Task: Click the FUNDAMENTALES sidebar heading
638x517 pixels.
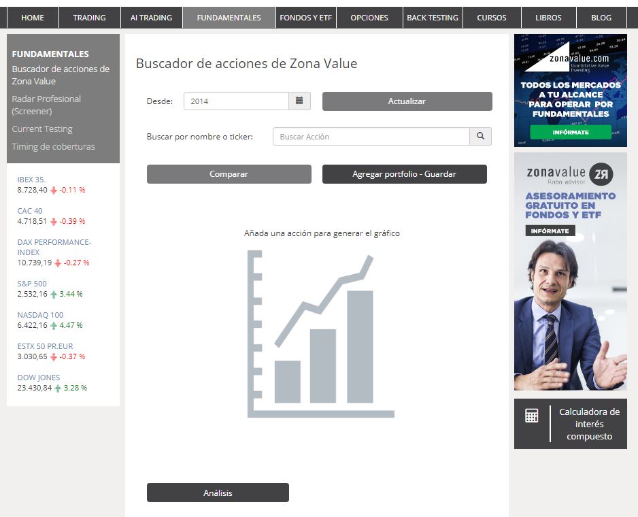Action: point(50,54)
